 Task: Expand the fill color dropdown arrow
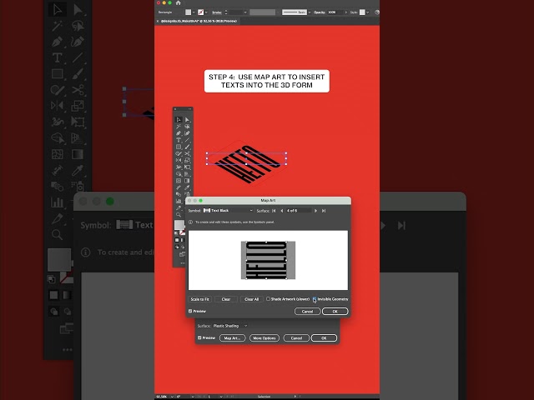pyautogui.click(x=194, y=12)
